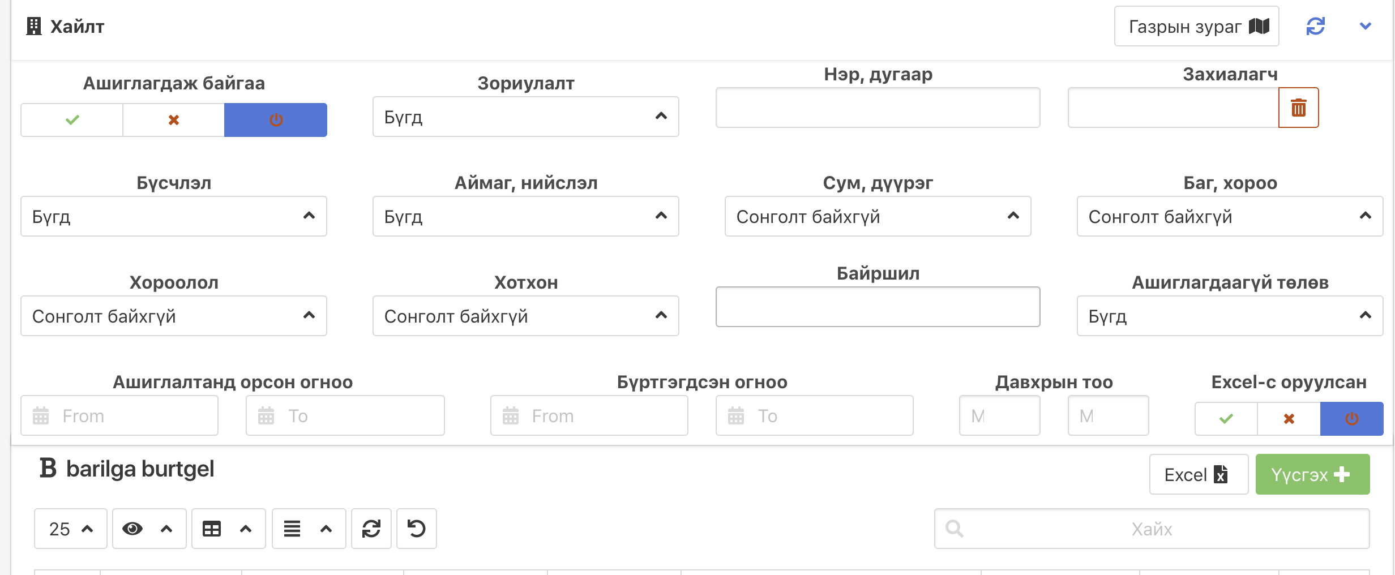The height and width of the screenshot is (575, 1395).
Task: Open the Ашиглагдаагүй төлөв dropdown
Action: click(1229, 316)
